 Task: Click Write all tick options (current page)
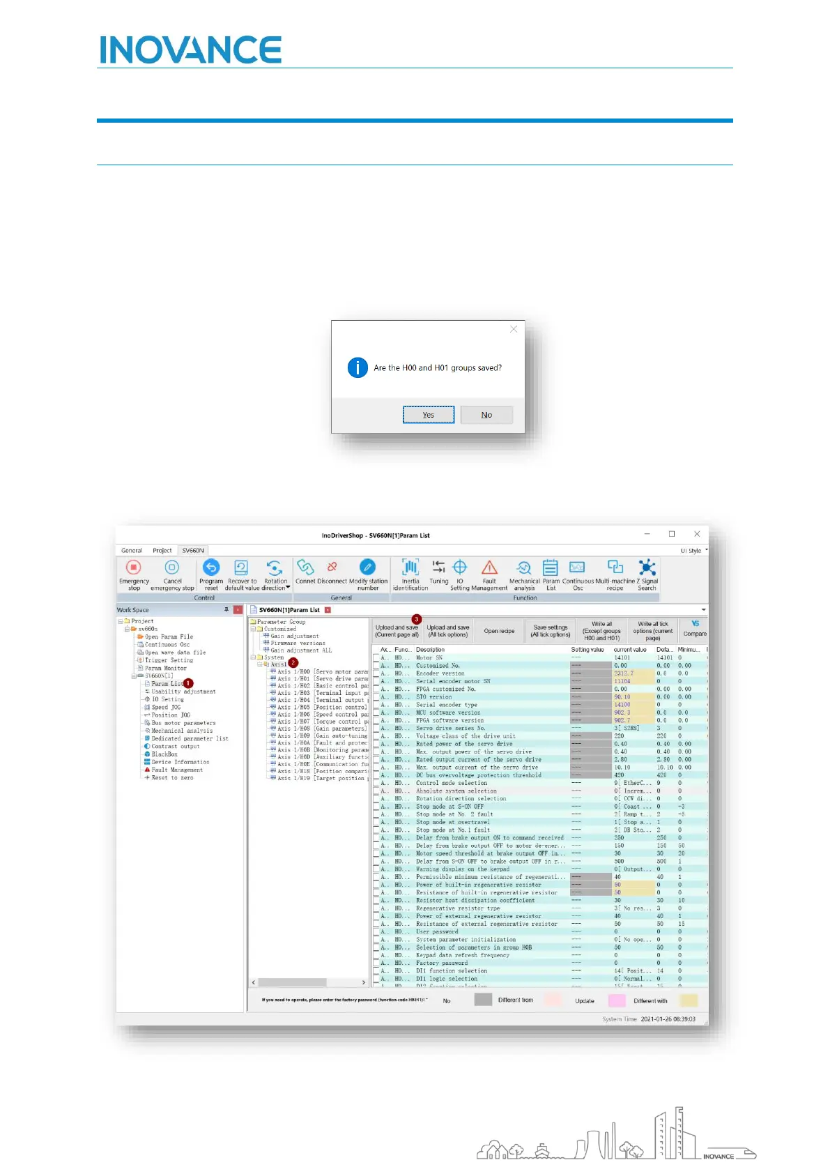coord(653,631)
